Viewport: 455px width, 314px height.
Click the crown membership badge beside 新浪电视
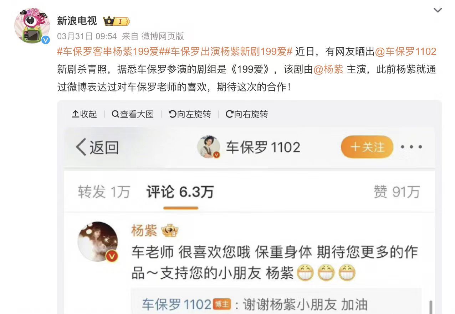tap(116, 21)
